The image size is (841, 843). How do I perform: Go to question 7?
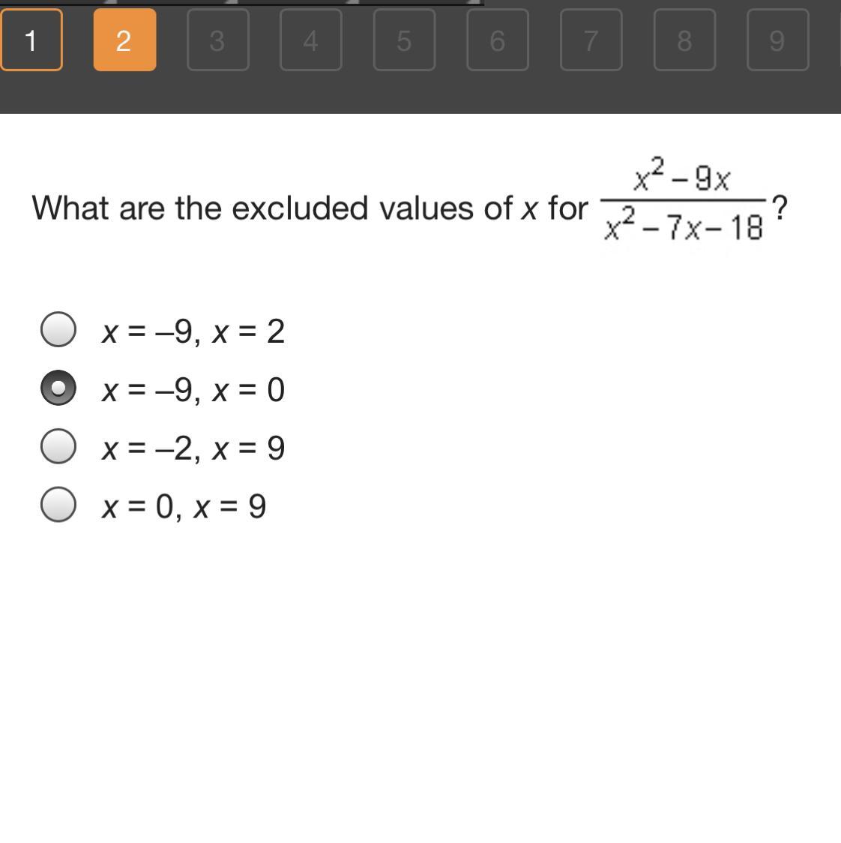click(591, 40)
